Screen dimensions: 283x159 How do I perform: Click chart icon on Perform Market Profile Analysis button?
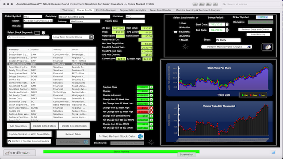(249, 47)
